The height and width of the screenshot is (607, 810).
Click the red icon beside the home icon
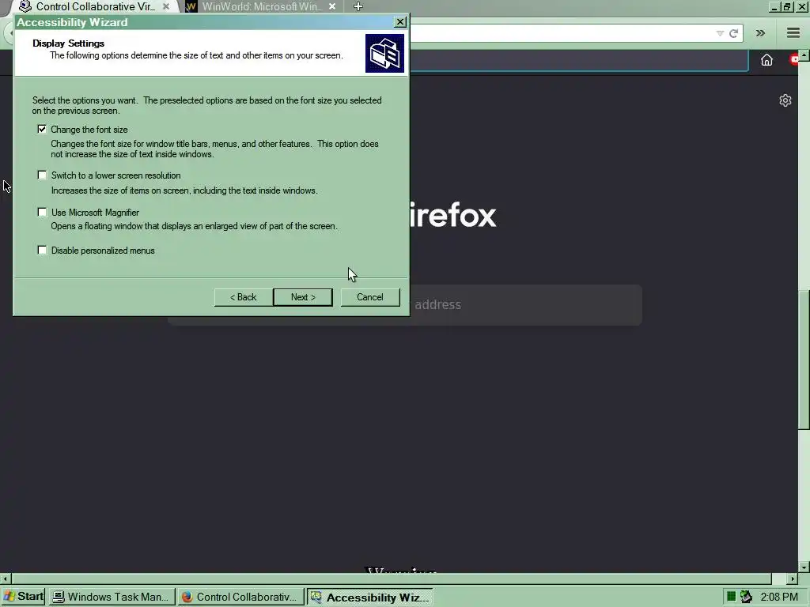tap(794, 60)
